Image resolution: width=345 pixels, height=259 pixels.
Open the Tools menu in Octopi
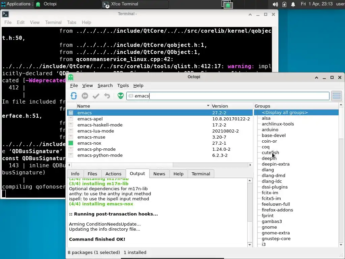(123, 85)
